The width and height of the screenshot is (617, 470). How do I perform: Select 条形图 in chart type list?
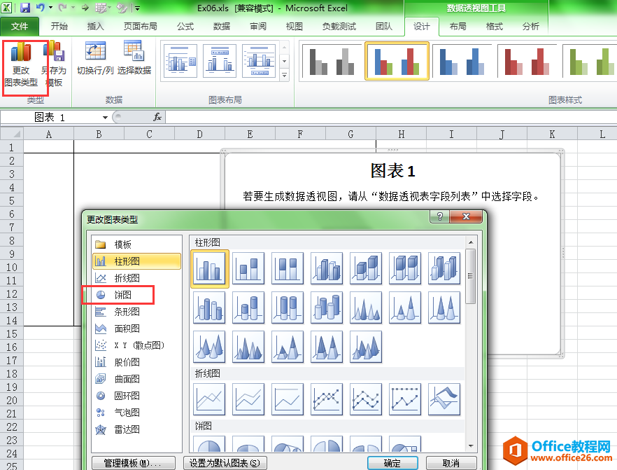click(136, 312)
